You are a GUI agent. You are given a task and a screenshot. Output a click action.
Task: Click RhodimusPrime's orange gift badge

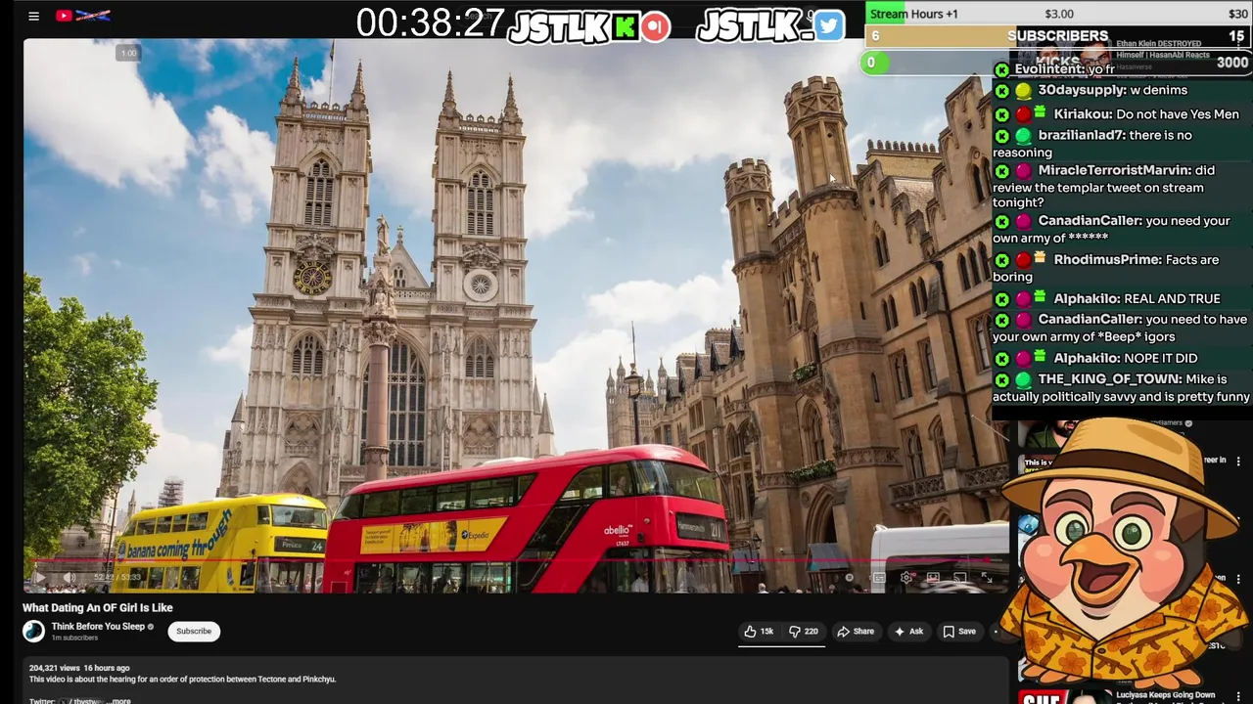click(1040, 258)
